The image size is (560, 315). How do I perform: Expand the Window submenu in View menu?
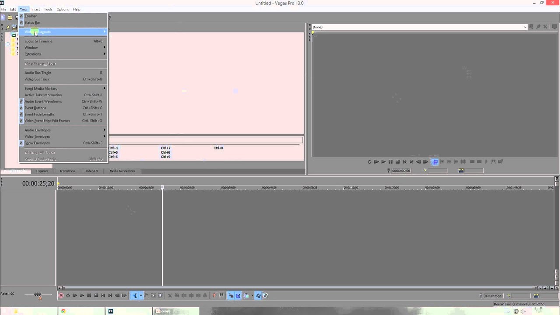pos(63,48)
